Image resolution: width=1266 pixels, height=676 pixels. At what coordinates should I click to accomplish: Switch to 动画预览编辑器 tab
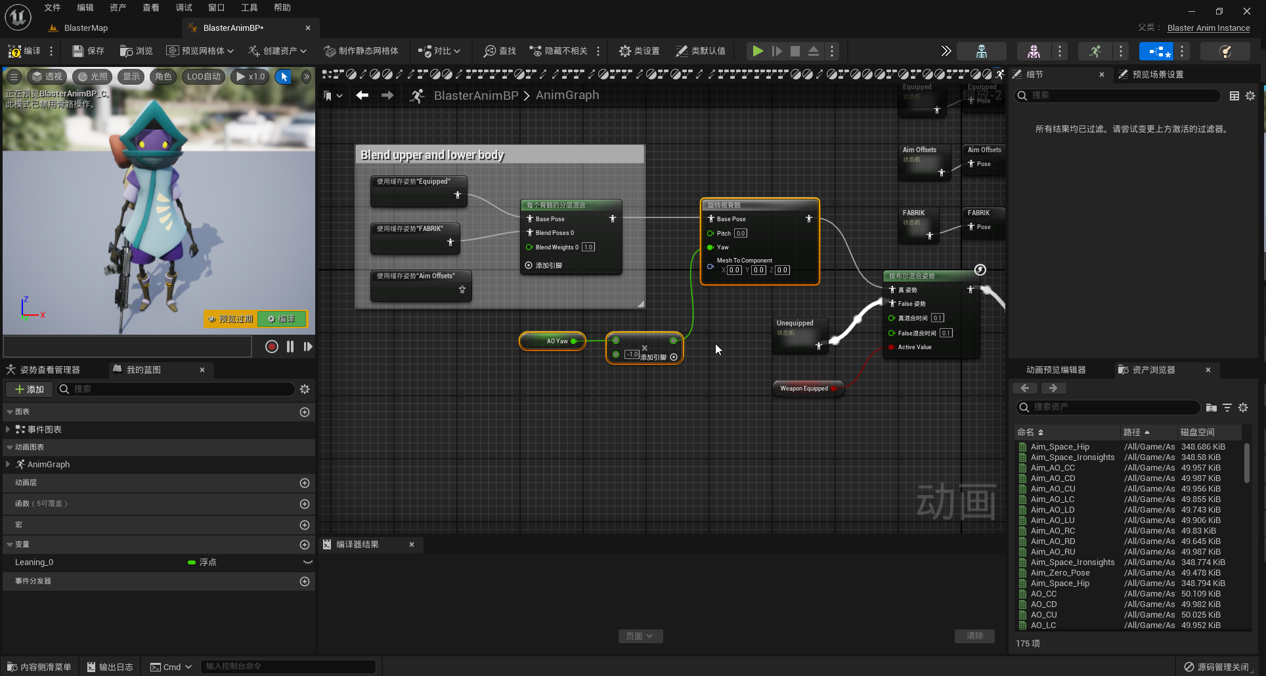click(x=1056, y=370)
